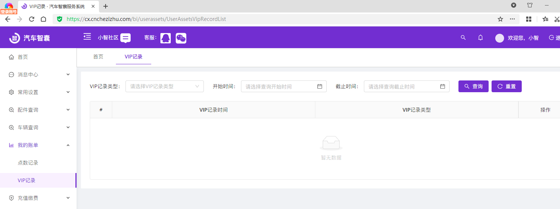Switch to the VIP记录 page tab
The width and height of the screenshot is (560, 209).
point(134,57)
